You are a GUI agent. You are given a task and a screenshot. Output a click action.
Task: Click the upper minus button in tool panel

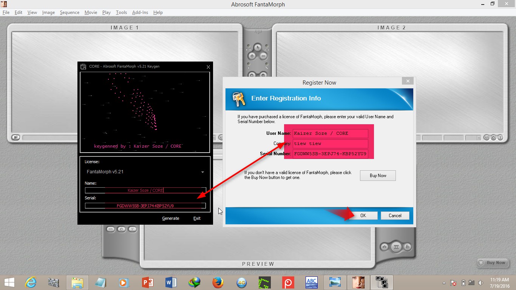(263, 56)
